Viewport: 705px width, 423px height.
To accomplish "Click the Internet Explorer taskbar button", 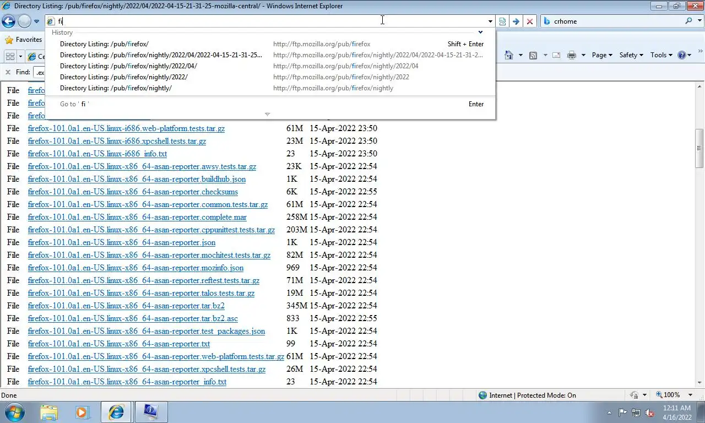I will click(116, 412).
